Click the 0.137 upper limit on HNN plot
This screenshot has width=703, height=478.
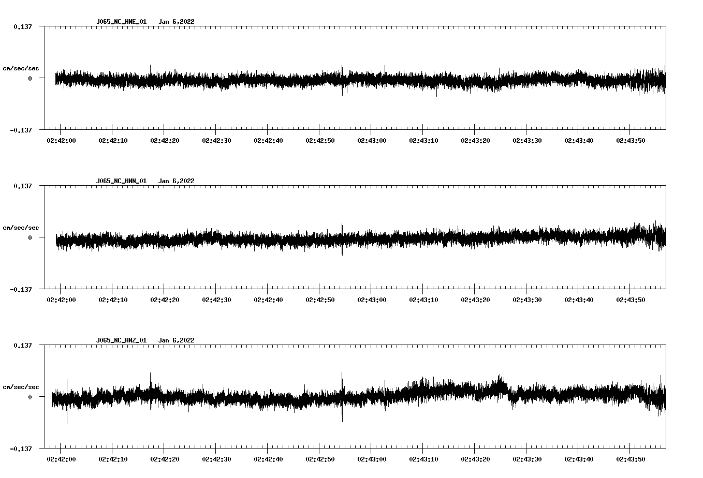[22, 186]
